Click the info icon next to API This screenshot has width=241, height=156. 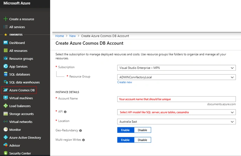pyautogui.click(x=65, y=112)
